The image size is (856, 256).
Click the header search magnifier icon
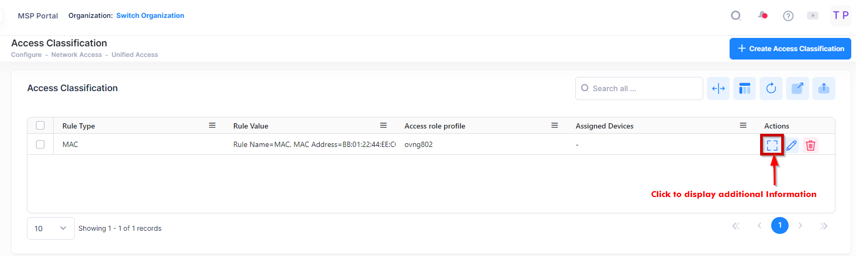[x=736, y=16]
